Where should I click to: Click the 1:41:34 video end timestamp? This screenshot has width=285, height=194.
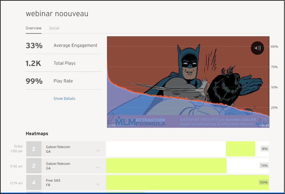(264, 125)
